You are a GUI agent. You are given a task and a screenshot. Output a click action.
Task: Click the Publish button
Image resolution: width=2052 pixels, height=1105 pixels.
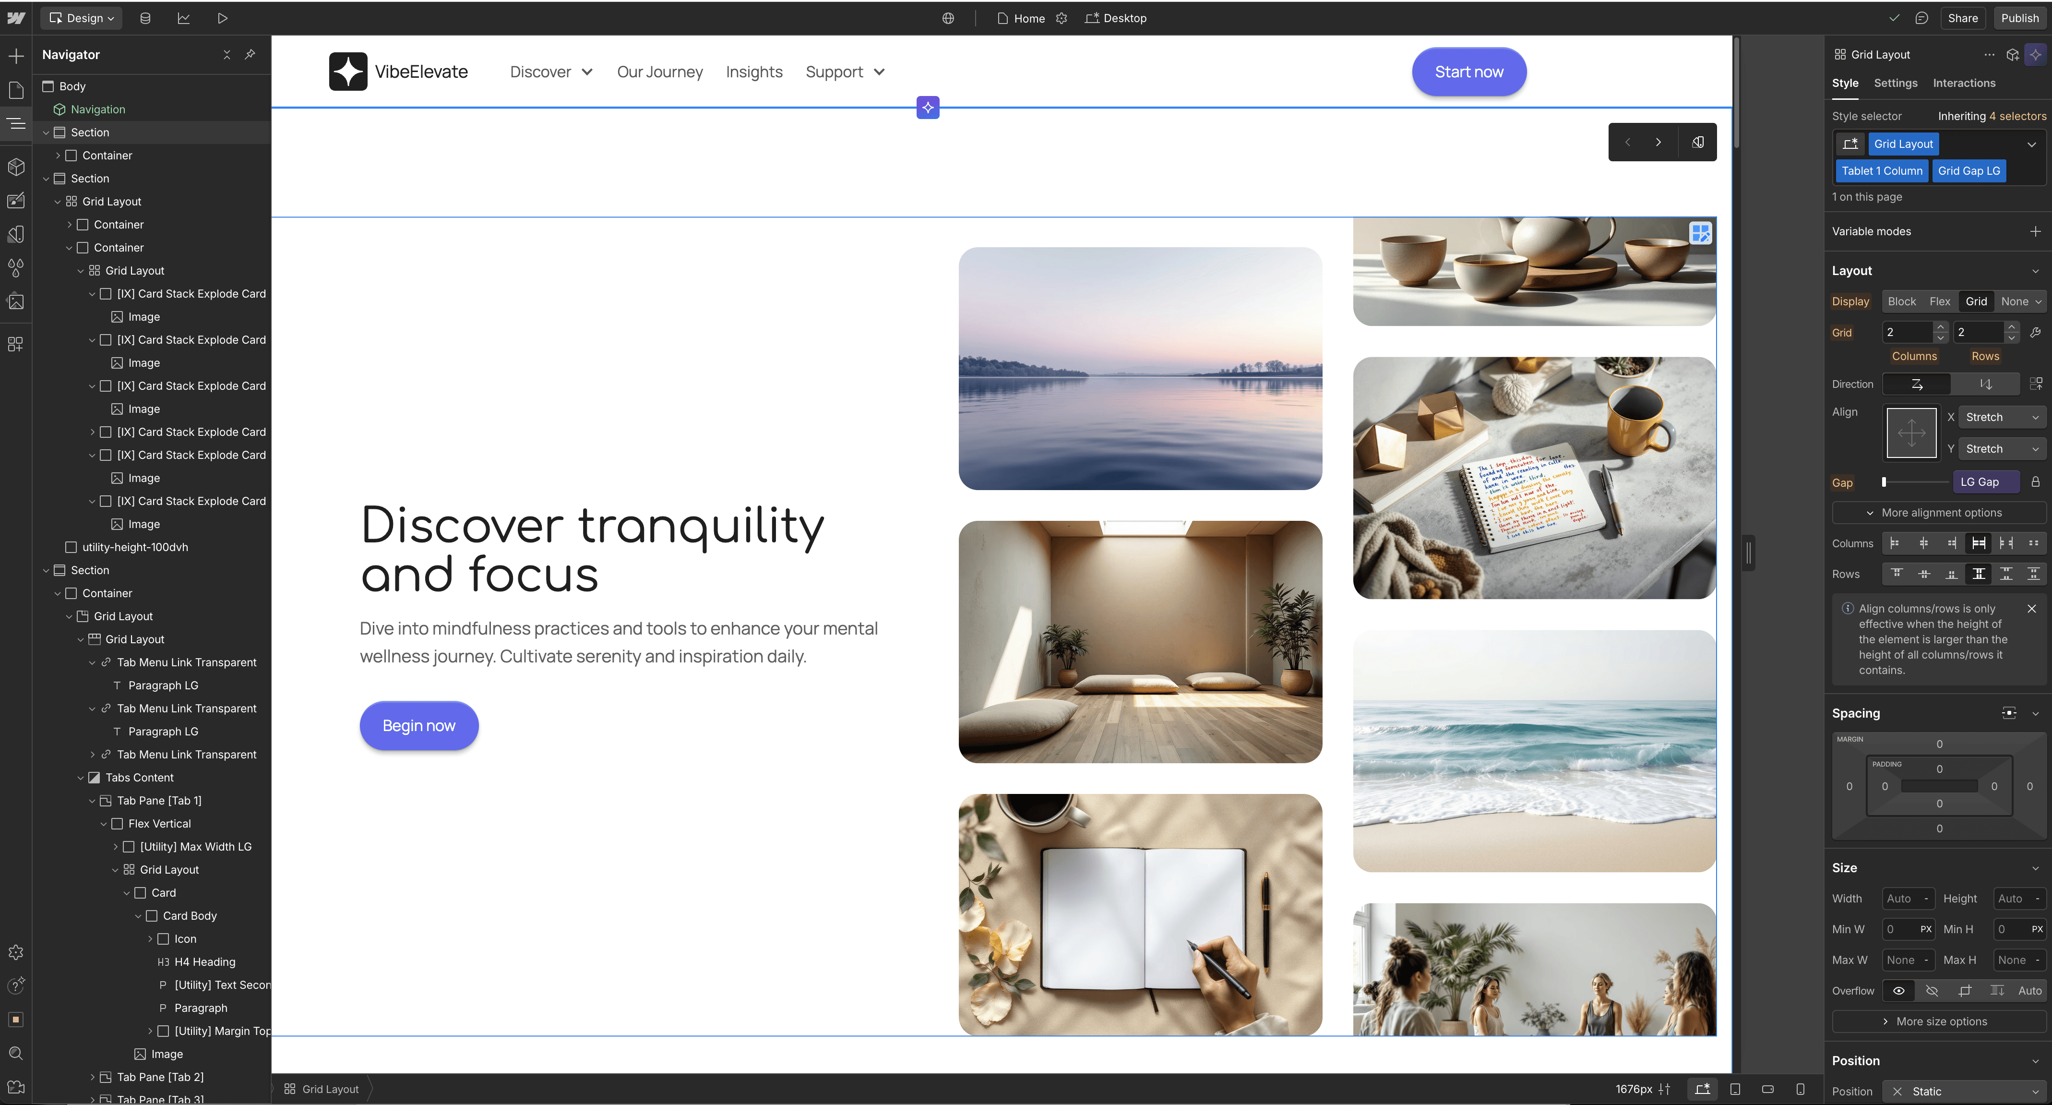coord(2019,18)
